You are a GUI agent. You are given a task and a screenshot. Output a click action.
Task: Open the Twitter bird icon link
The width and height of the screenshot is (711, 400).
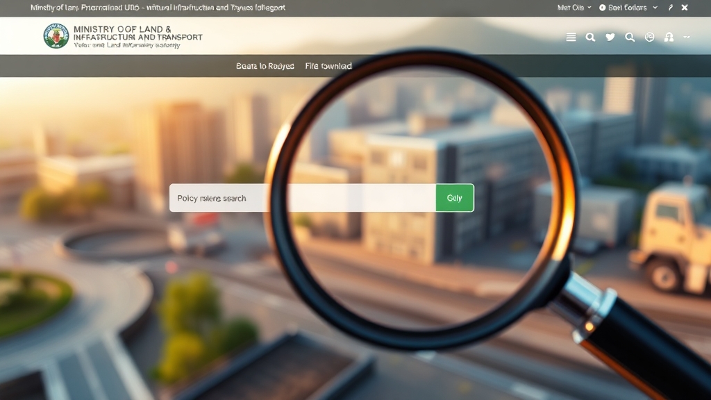610,37
